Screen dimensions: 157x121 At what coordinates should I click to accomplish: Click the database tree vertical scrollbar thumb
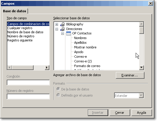[141, 30]
